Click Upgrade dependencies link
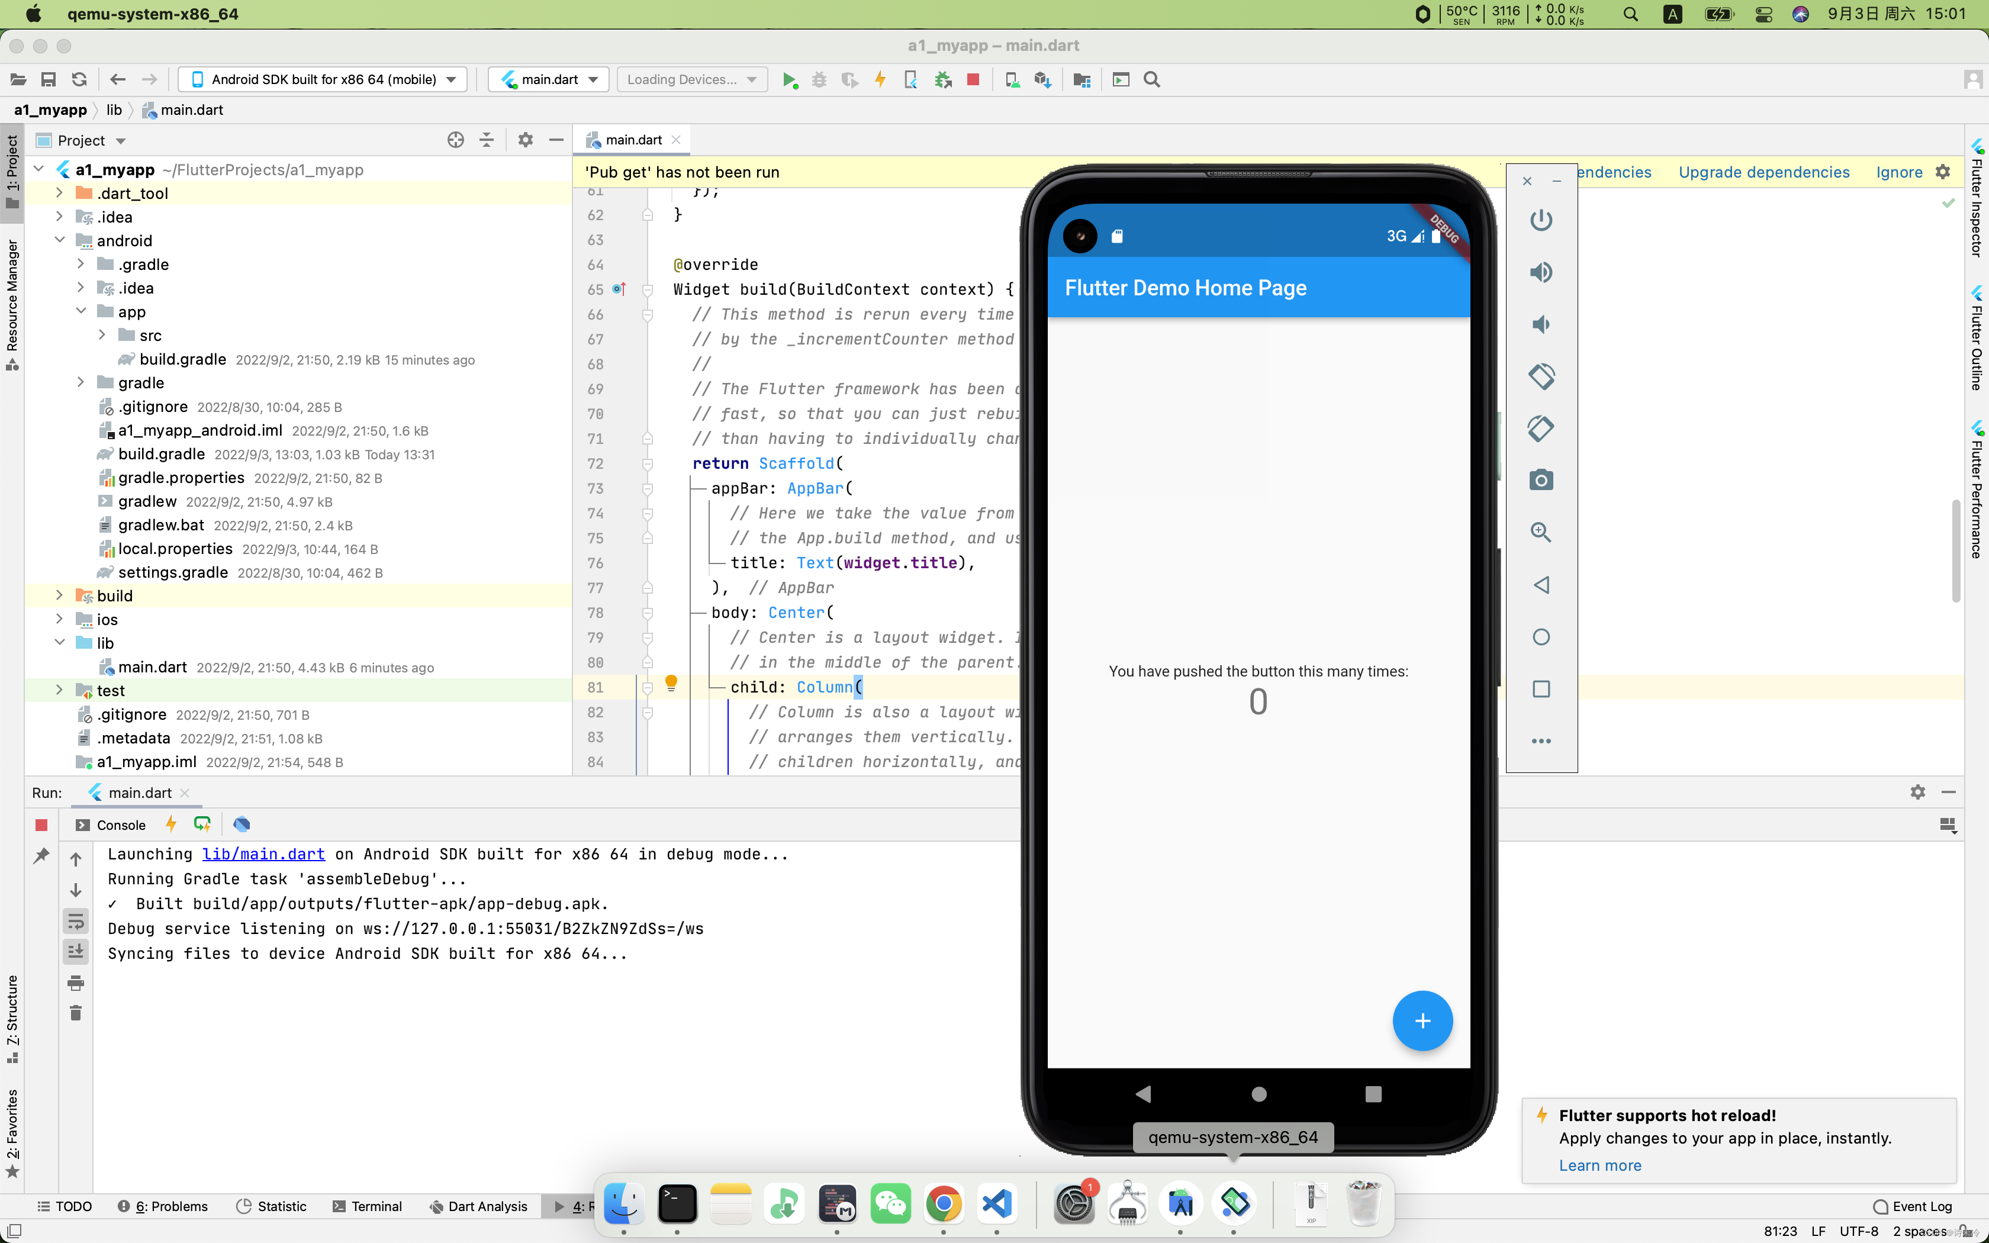This screenshot has width=1989, height=1243. tap(1764, 172)
